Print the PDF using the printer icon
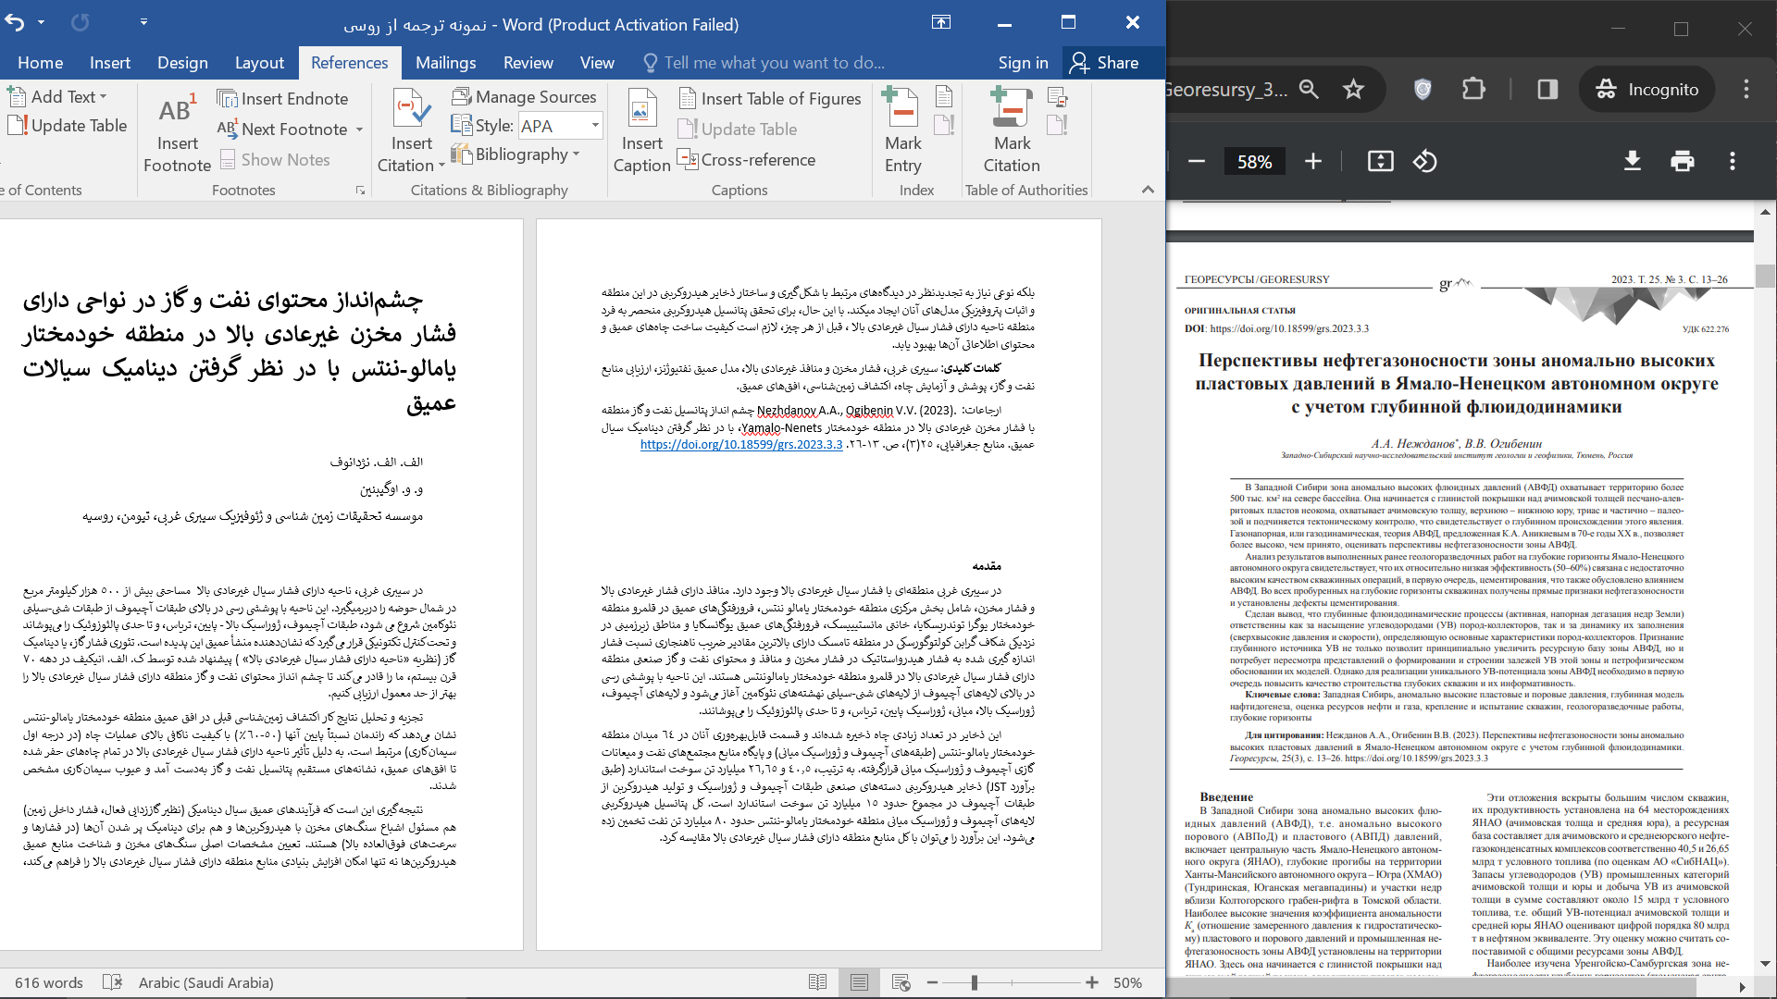 point(1683,162)
